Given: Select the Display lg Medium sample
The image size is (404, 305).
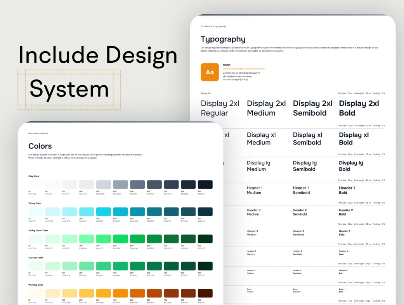Looking at the screenshot, I should 258,166.
